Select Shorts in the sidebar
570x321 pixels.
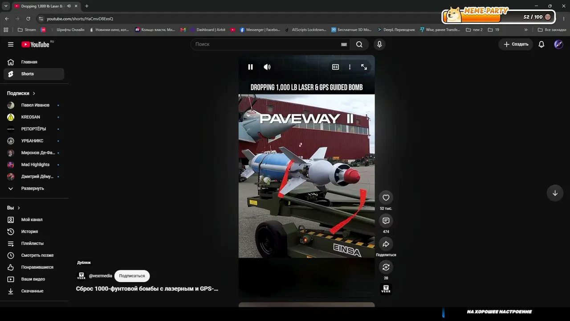click(x=34, y=74)
